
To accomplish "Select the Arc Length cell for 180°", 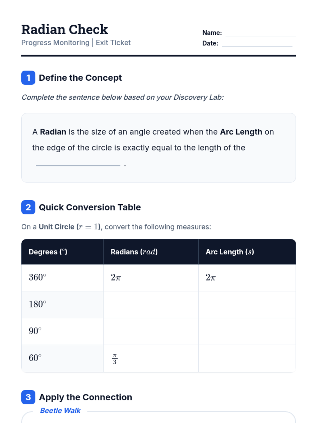I will click(247, 305).
